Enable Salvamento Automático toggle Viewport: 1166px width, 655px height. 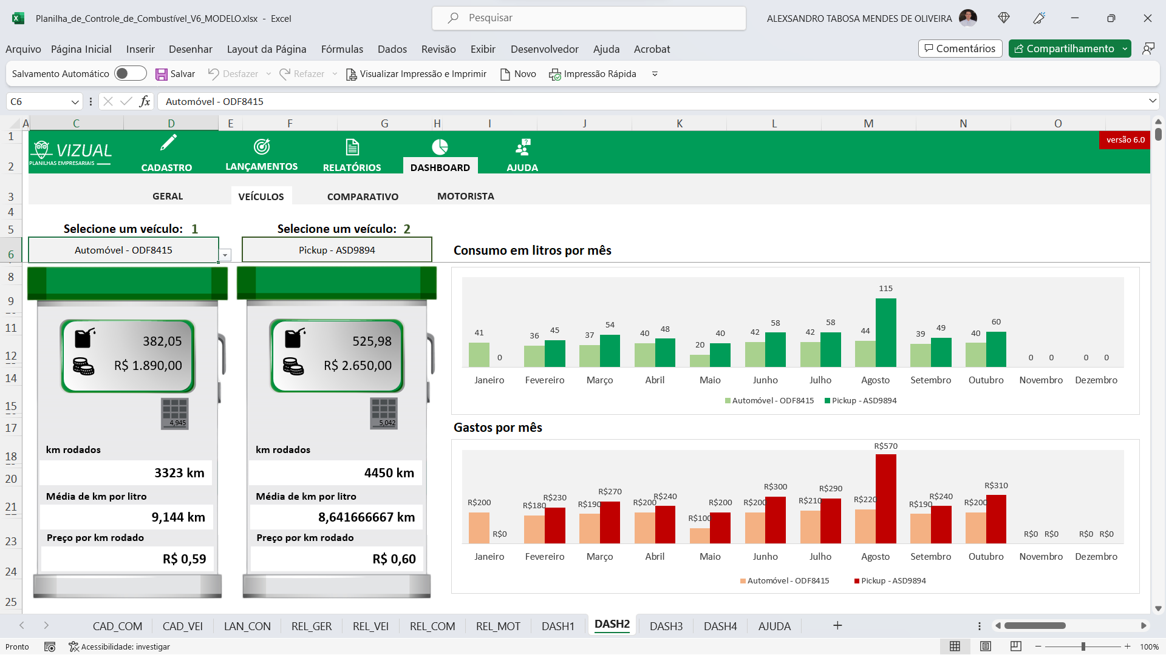coord(130,73)
